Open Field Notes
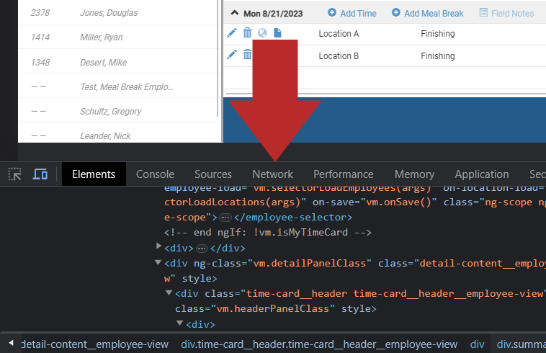The width and height of the screenshot is (546, 353). (x=513, y=13)
